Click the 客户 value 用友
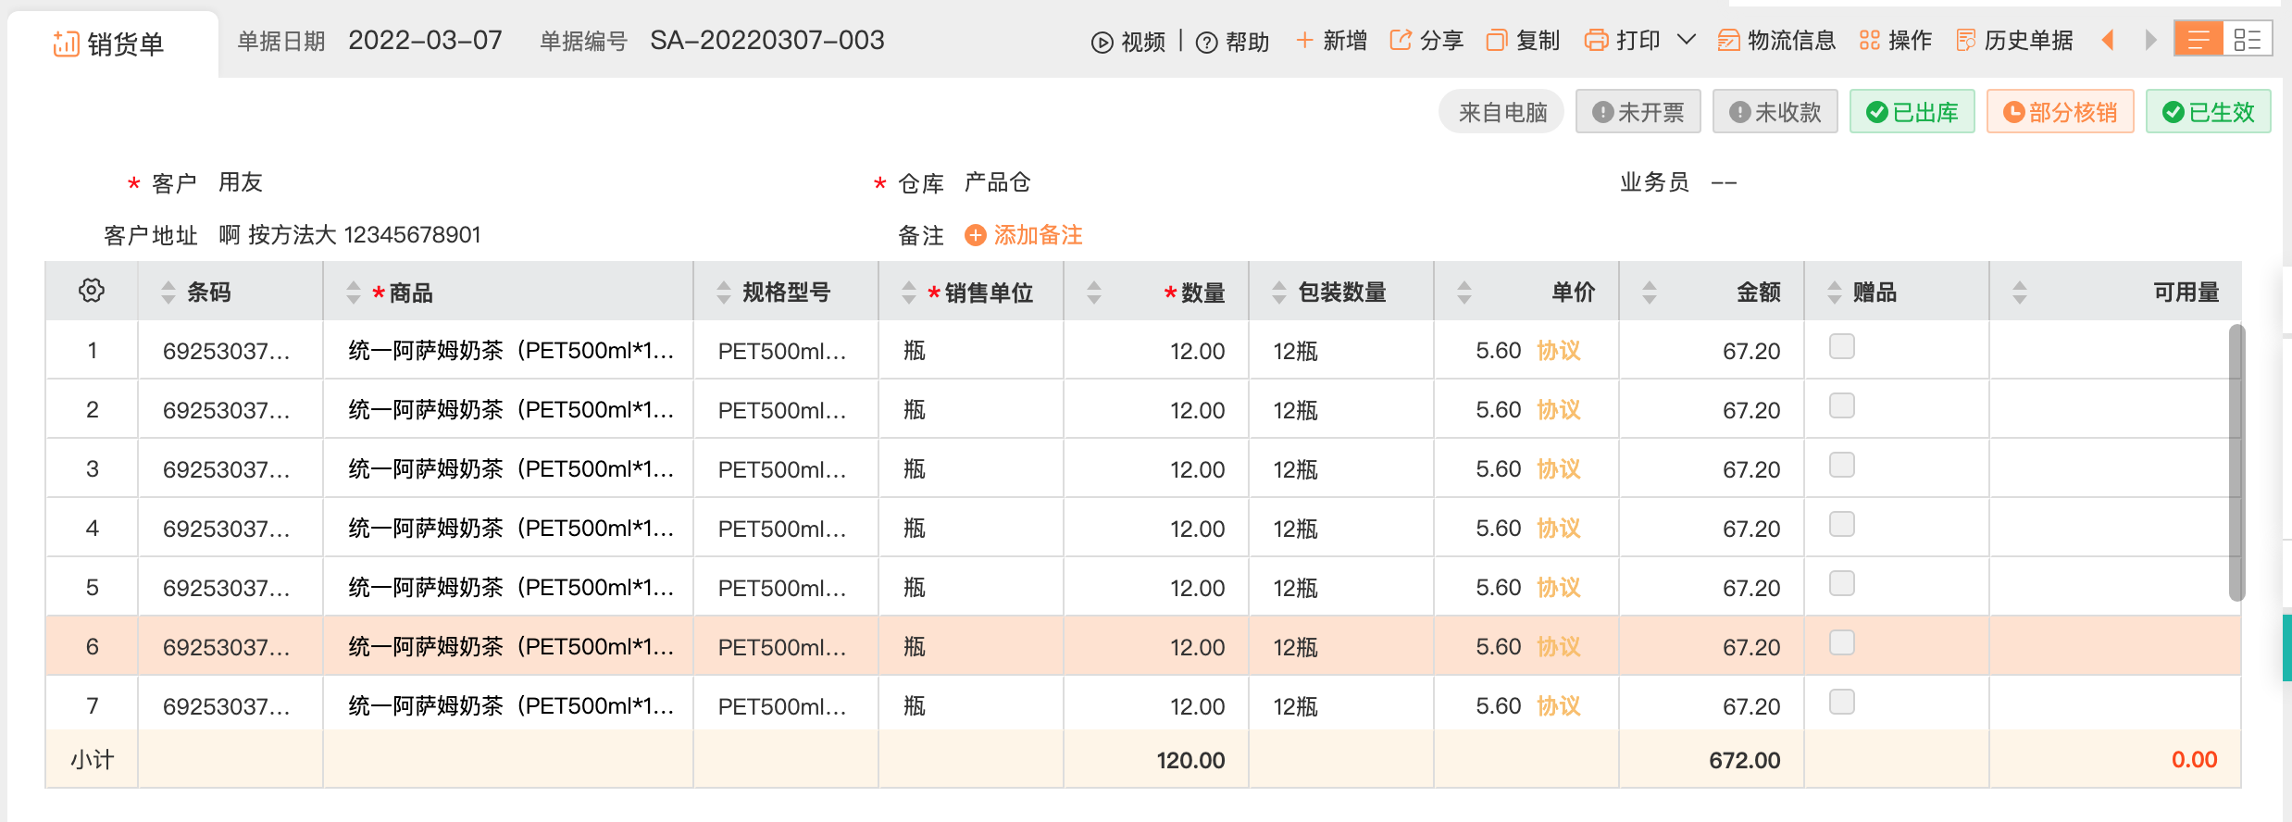2292x822 pixels. [241, 182]
